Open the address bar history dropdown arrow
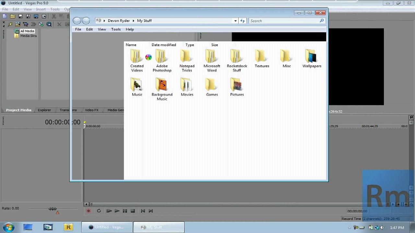 click(235, 21)
